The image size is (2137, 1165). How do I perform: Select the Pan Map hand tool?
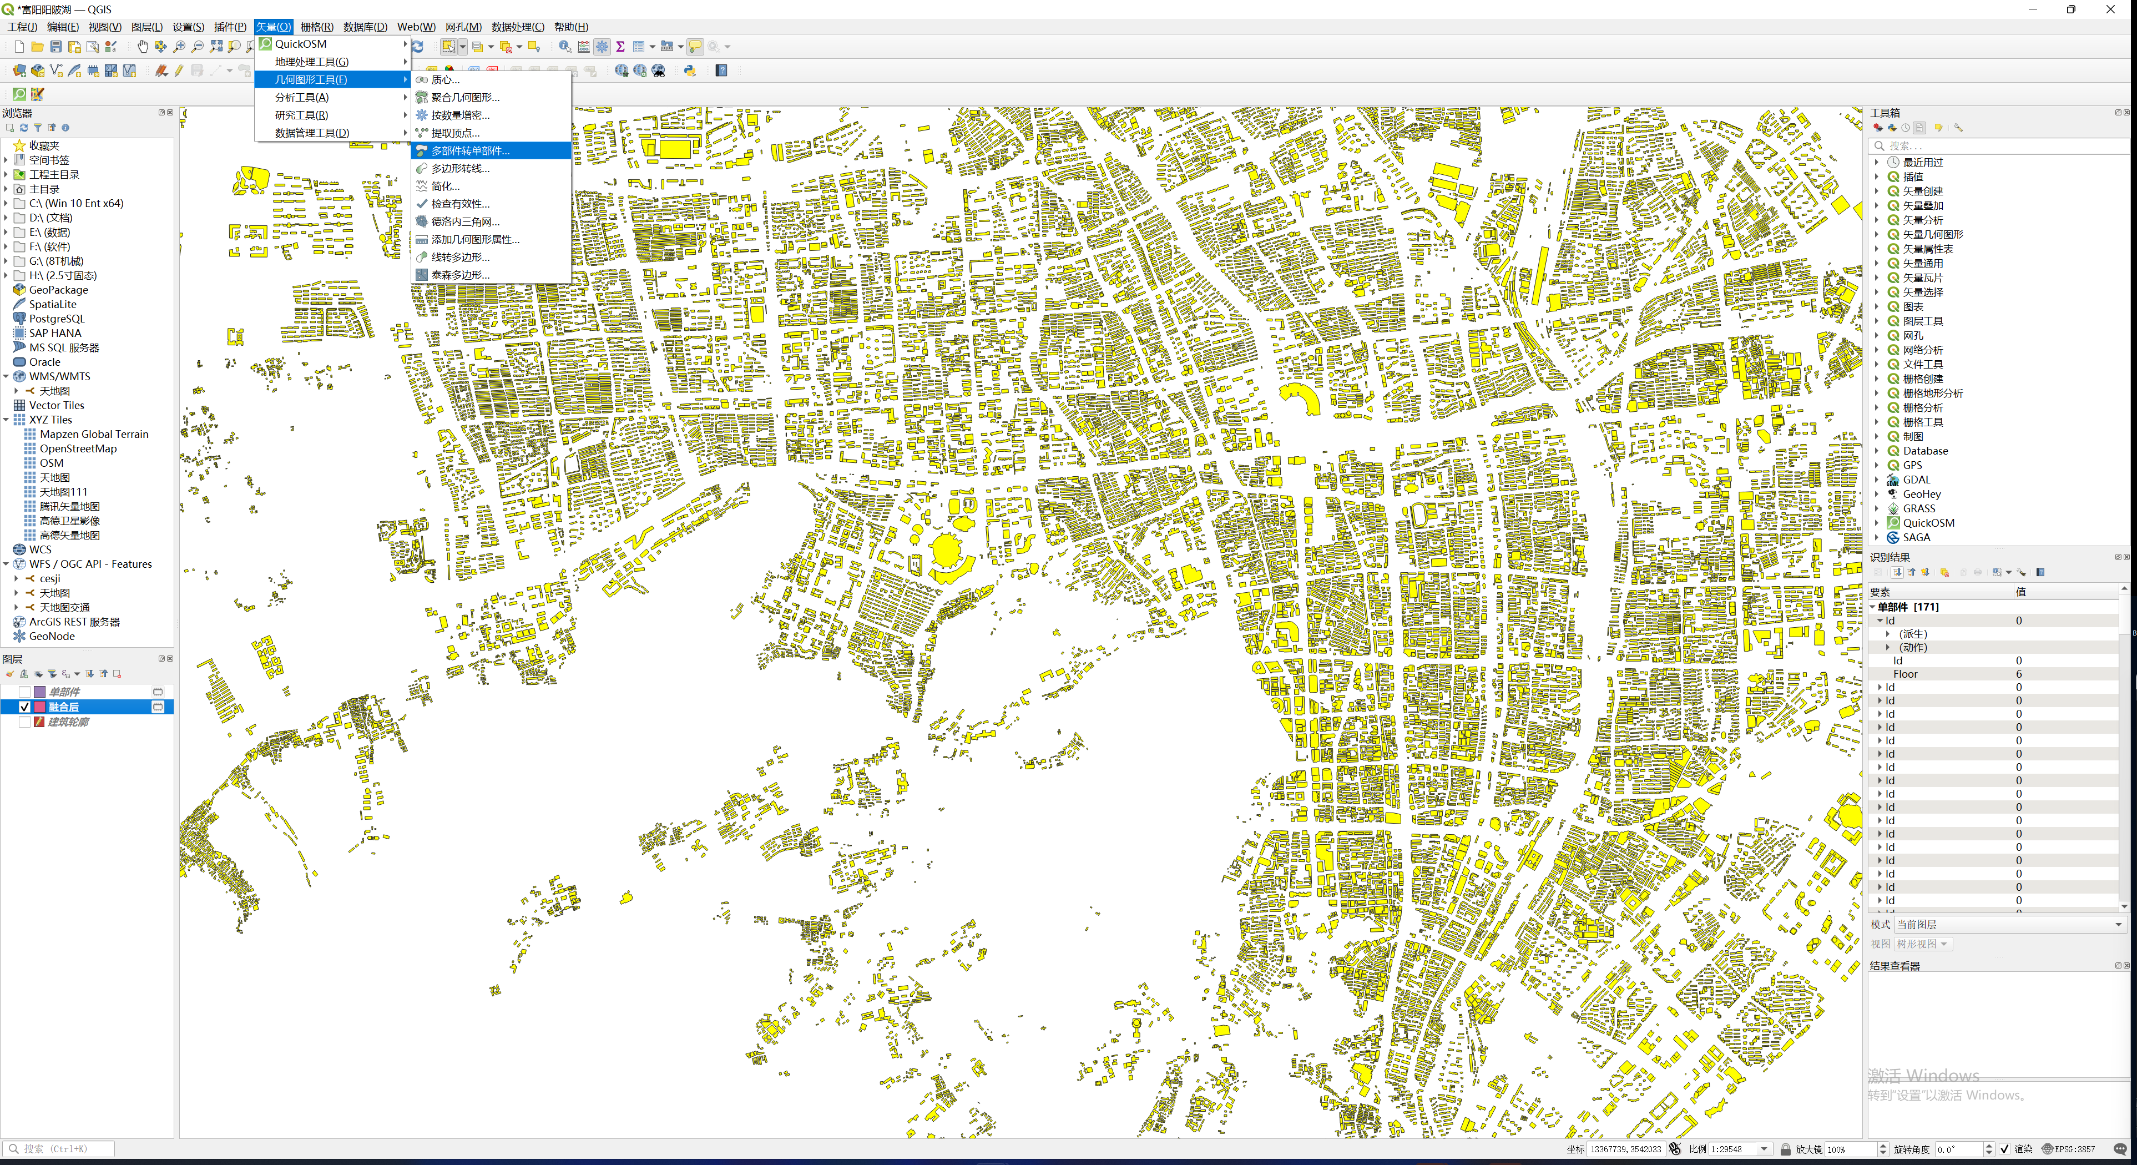(x=143, y=47)
